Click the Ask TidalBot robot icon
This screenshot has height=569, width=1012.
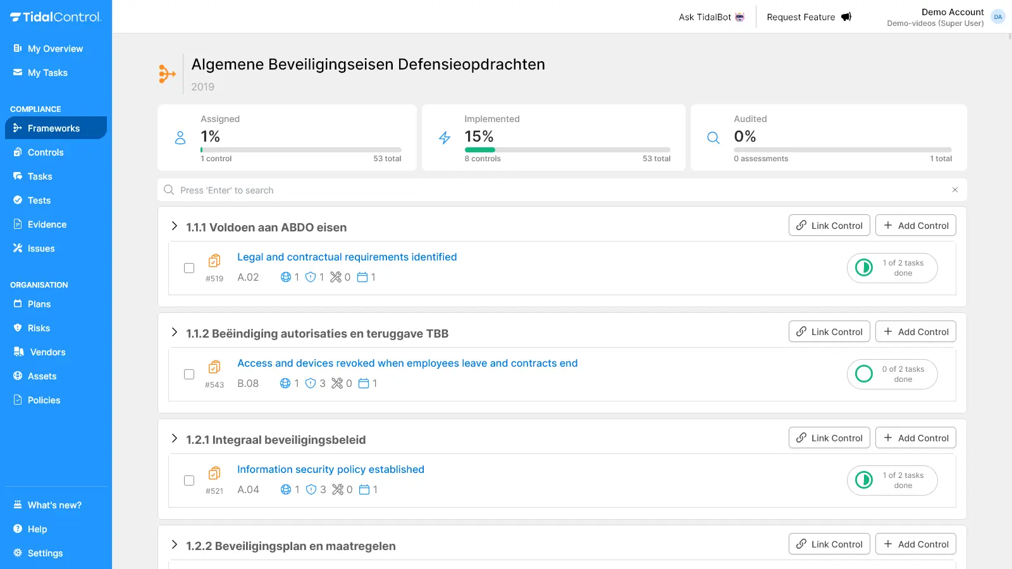pos(739,17)
